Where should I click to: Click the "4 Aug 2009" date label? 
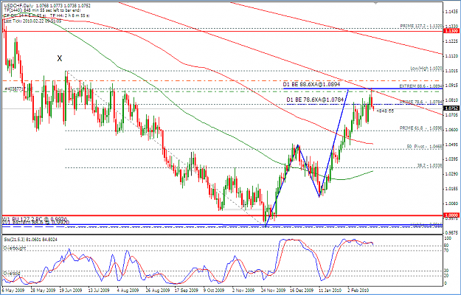(128, 290)
